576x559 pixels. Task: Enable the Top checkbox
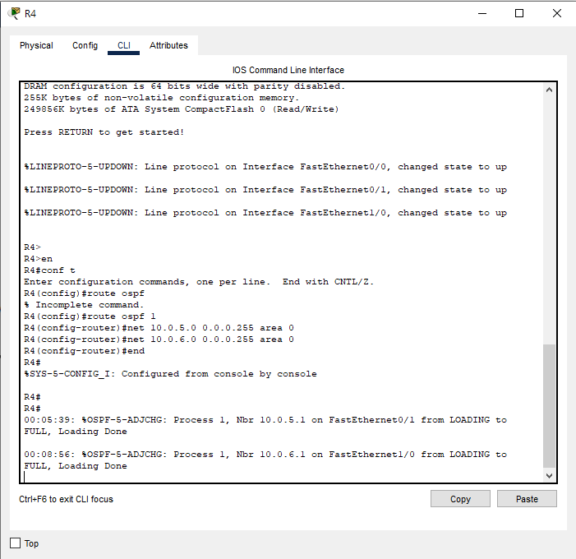(15, 543)
